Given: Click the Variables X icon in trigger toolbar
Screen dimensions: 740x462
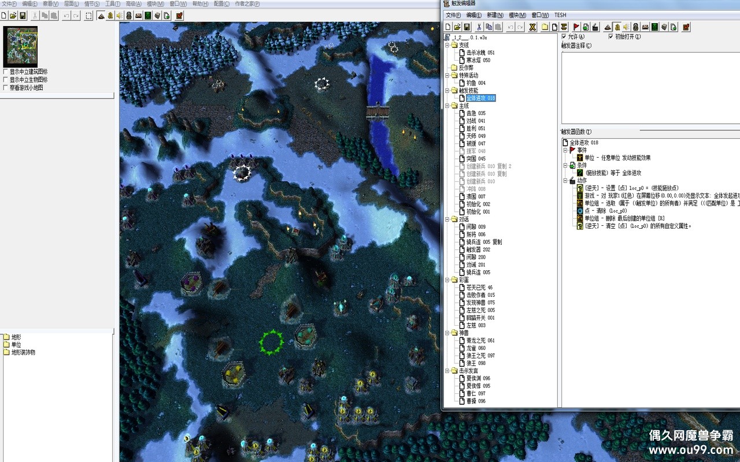Looking at the screenshot, I should 532,27.
